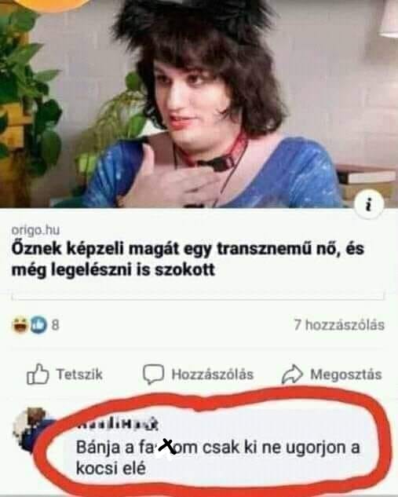Show who reacted via count 8
This screenshot has height=497, width=398.
click(x=55, y=325)
